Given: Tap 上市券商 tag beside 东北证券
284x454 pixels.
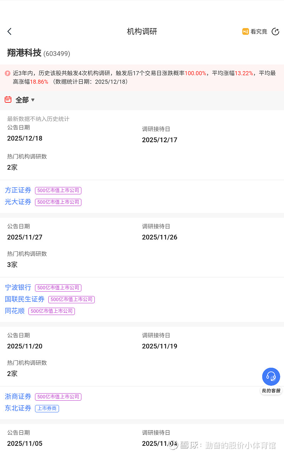Looking at the screenshot, I should [47, 408].
